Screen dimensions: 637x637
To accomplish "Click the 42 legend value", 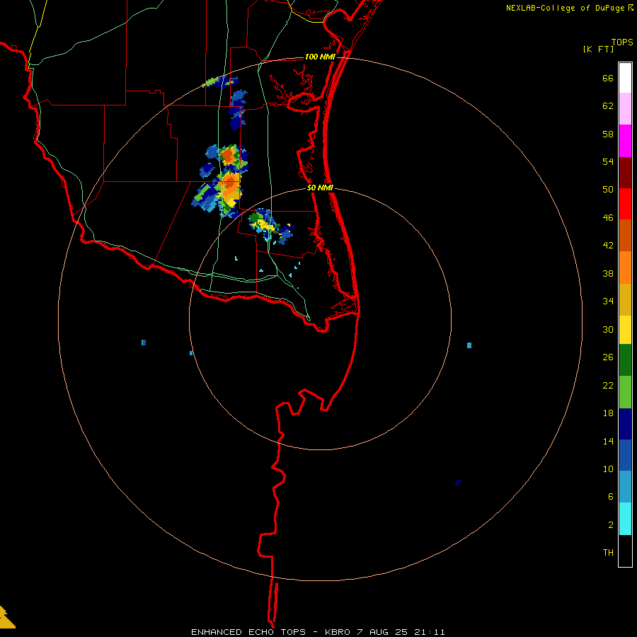I will 608,246.
